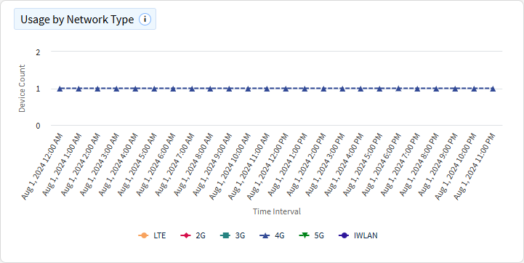Click the Aug 1, 2024 11:00 PM axis label
524x263 pixels.
tap(474, 166)
